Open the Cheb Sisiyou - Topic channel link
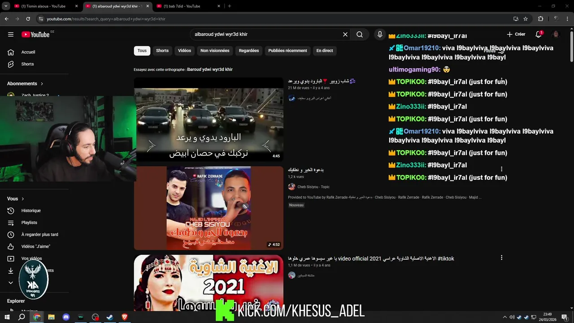This screenshot has height=323, width=574. click(x=313, y=187)
